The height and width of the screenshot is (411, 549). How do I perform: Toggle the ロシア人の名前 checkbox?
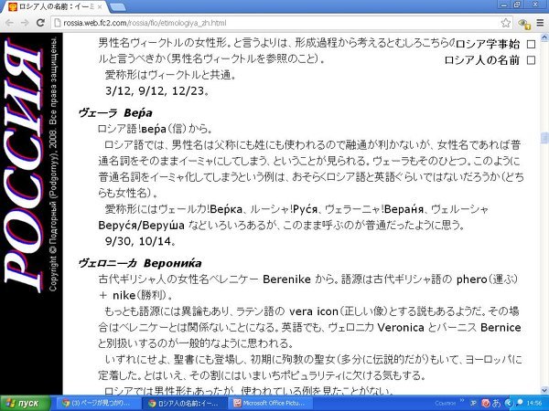[x=531, y=60]
